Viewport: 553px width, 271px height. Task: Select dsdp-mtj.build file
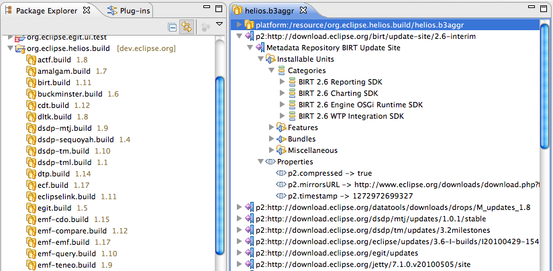[64, 128]
